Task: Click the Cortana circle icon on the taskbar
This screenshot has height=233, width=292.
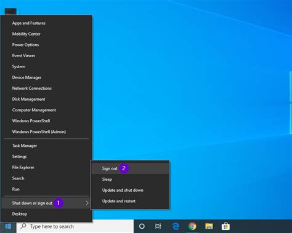Action: (x=142, y=226)
